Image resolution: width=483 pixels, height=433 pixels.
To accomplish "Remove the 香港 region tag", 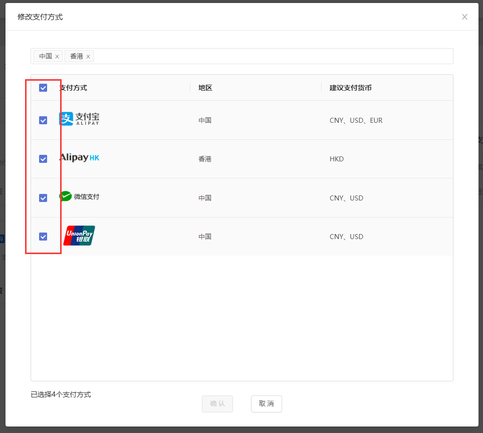I will (x=88, y=57).
